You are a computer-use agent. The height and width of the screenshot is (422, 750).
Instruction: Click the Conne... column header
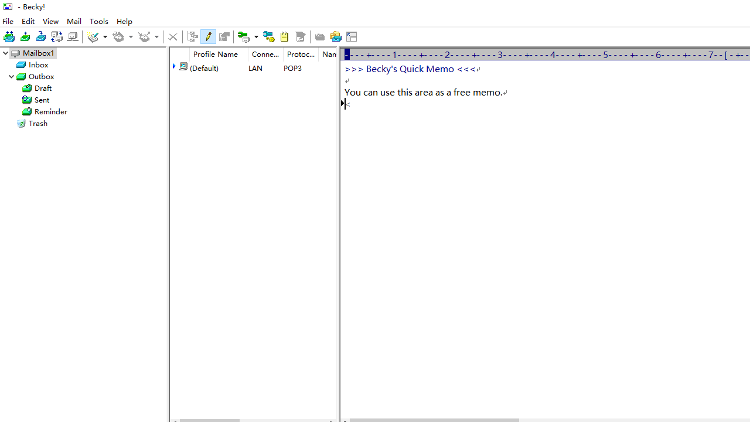tap(265, 55)
